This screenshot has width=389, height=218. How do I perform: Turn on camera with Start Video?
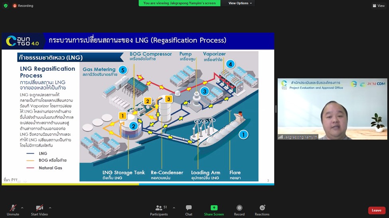click(39, 210)
